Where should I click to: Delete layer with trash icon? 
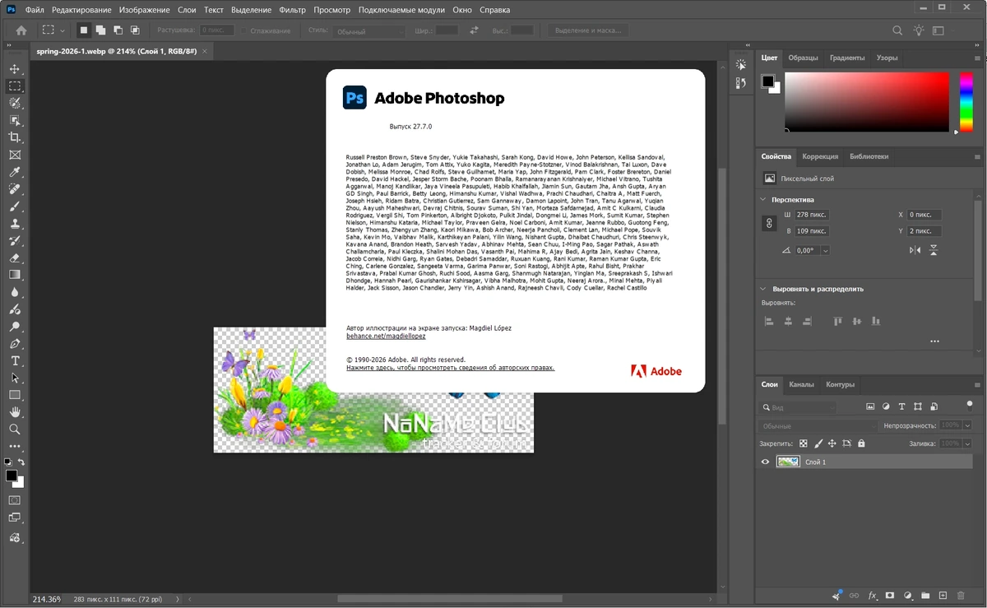962,596
